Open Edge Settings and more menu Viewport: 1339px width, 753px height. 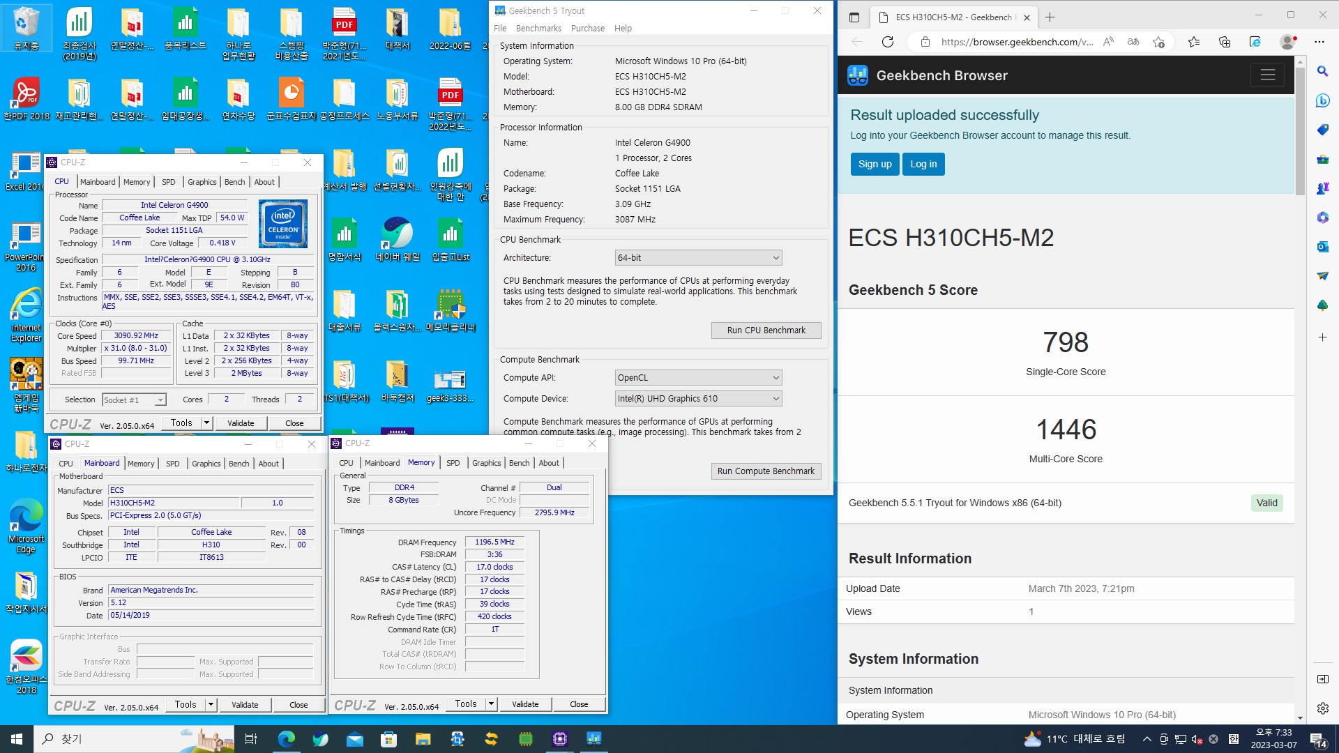coord(1319,42)
